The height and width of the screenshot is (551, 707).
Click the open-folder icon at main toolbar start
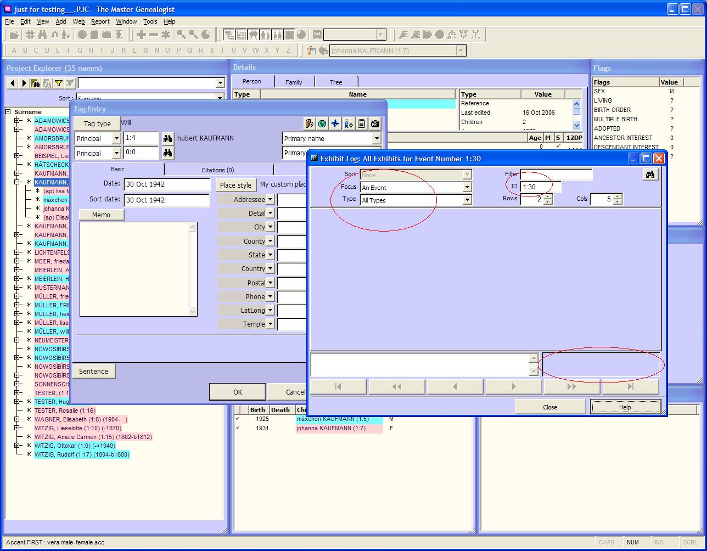point(14,35)
